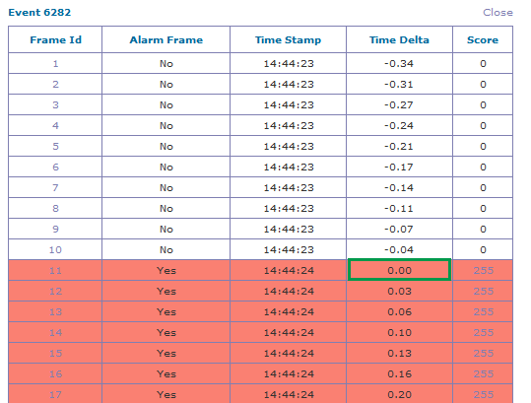Click score 255 of frame 11
Screen dimensions: 531x403
[484, 271]
